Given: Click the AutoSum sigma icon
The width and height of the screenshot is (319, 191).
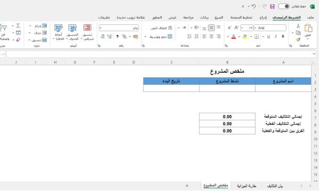Looking at the screenshot, I should [18, 26].
